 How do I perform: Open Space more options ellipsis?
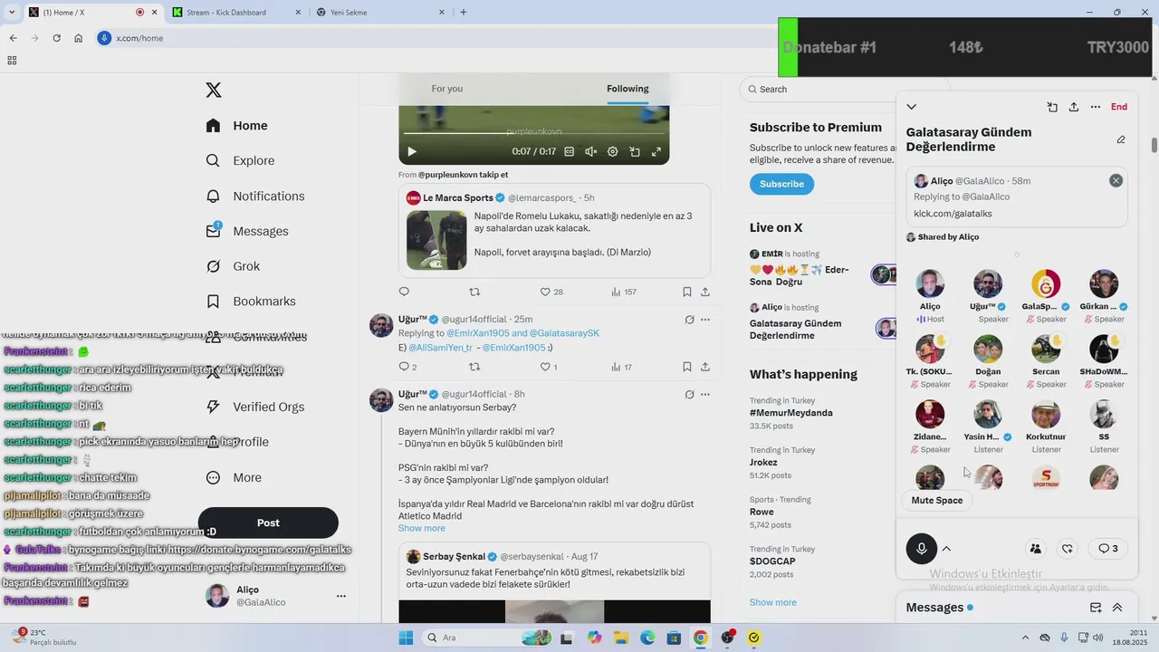[x=1096, y=107]
